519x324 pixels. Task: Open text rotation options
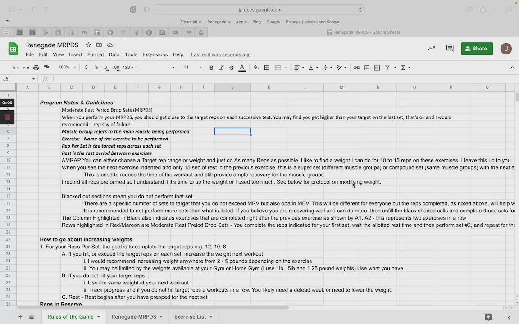point(341,67)
